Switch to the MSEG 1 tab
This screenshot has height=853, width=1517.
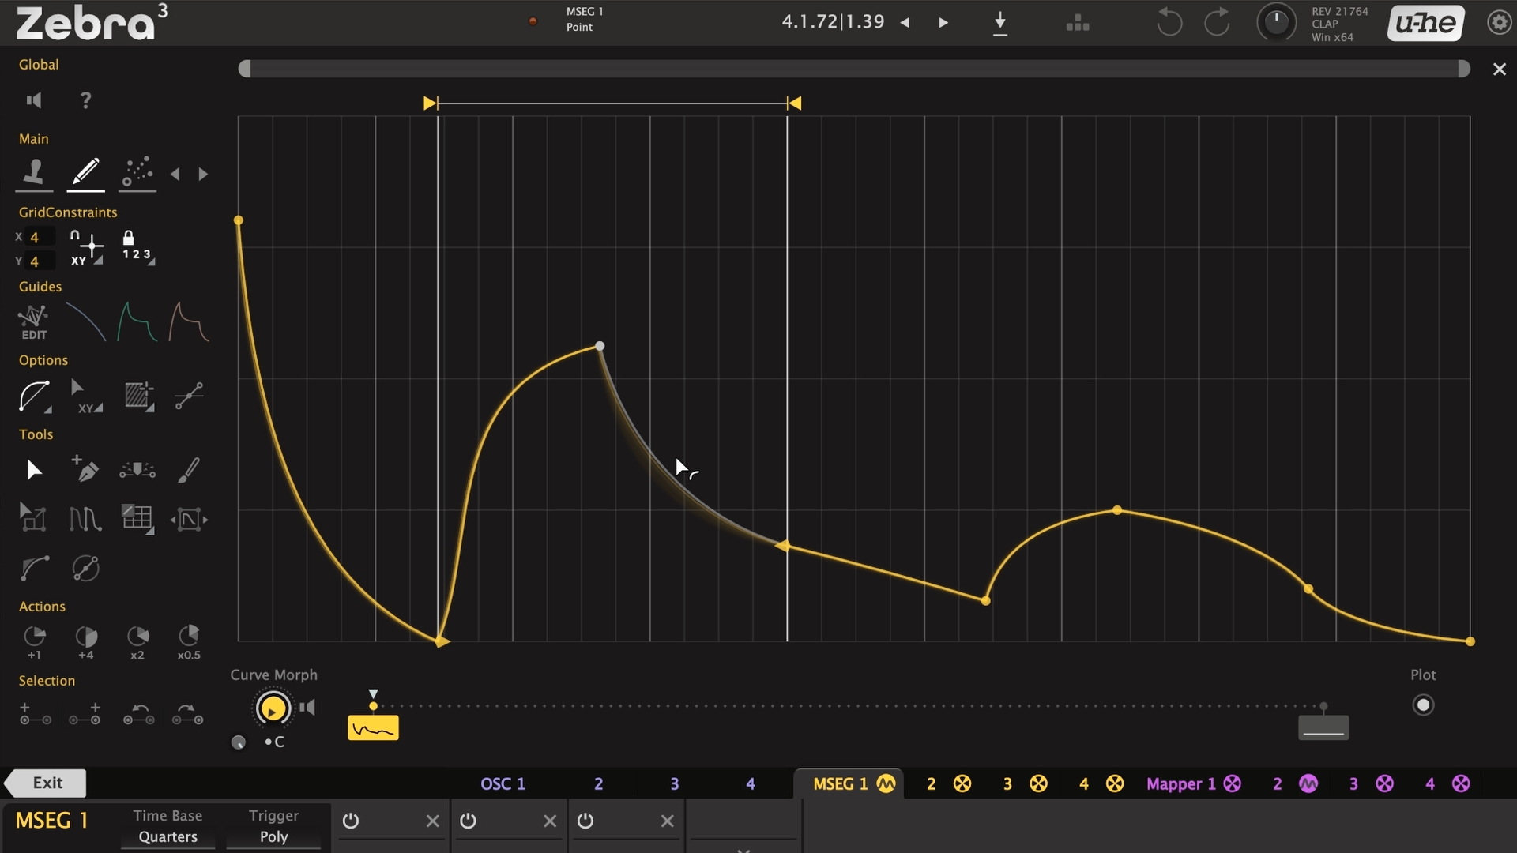840,783
